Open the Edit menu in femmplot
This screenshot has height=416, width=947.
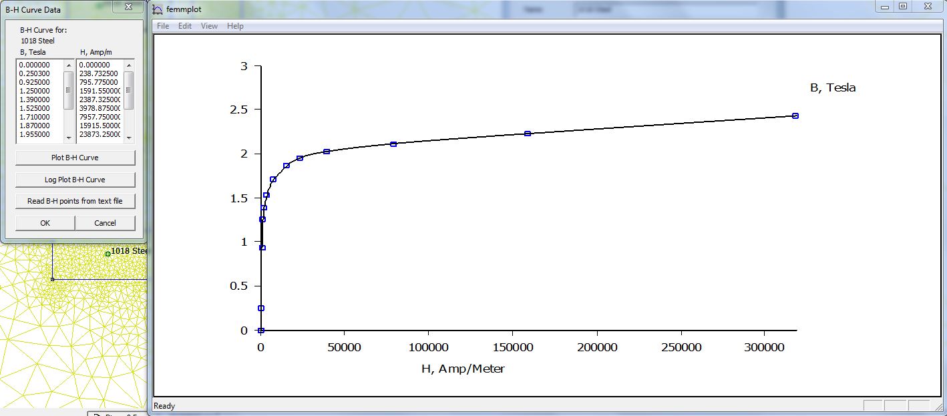coord(185,26)
